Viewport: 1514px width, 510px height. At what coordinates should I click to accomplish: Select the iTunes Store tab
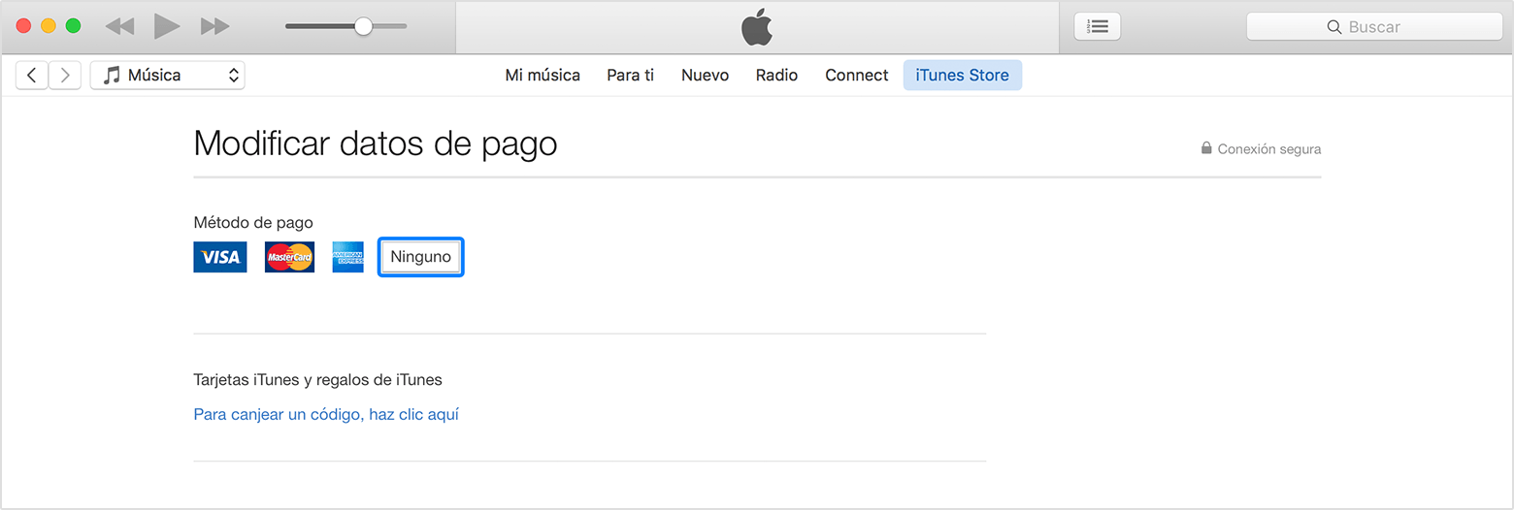962,75
